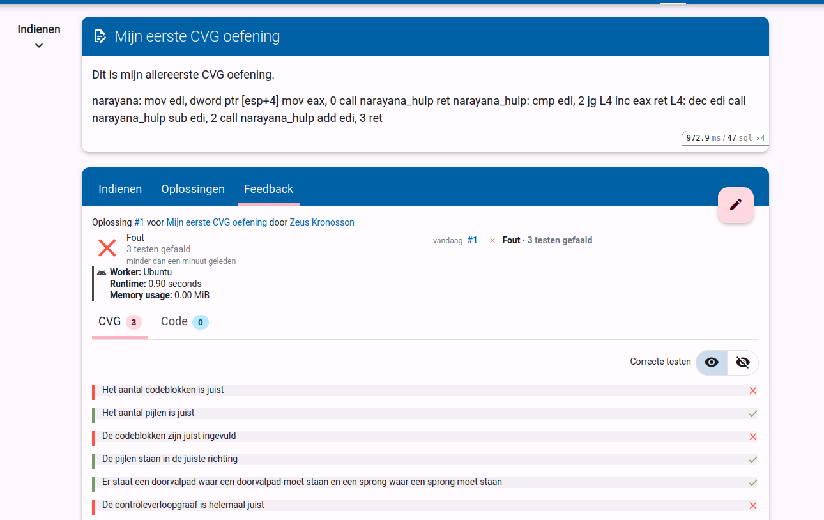Visit the Zeus Kronosson profile link
This screenshot has width=824, height=520.
[x=322, y=222]
